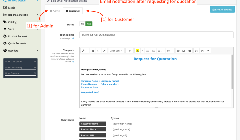Image resolution: width=240 pixels, height=140 pixels.
Task: Click the Resellers people icon
Action: click(x=5, y=50)
